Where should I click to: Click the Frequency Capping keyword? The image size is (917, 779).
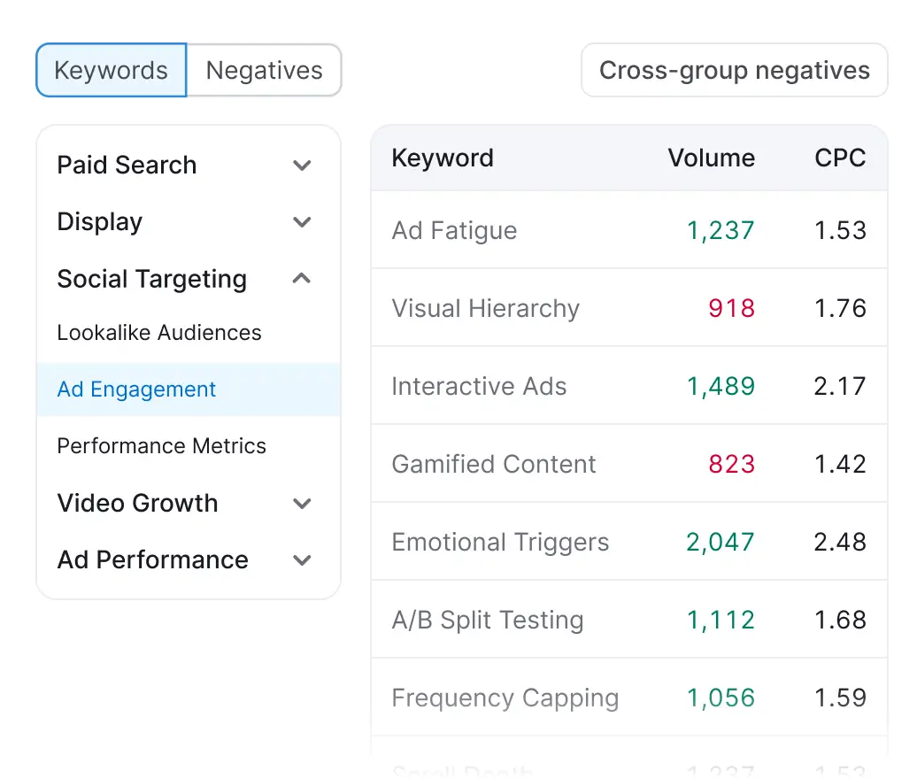[x=505, y=698]
